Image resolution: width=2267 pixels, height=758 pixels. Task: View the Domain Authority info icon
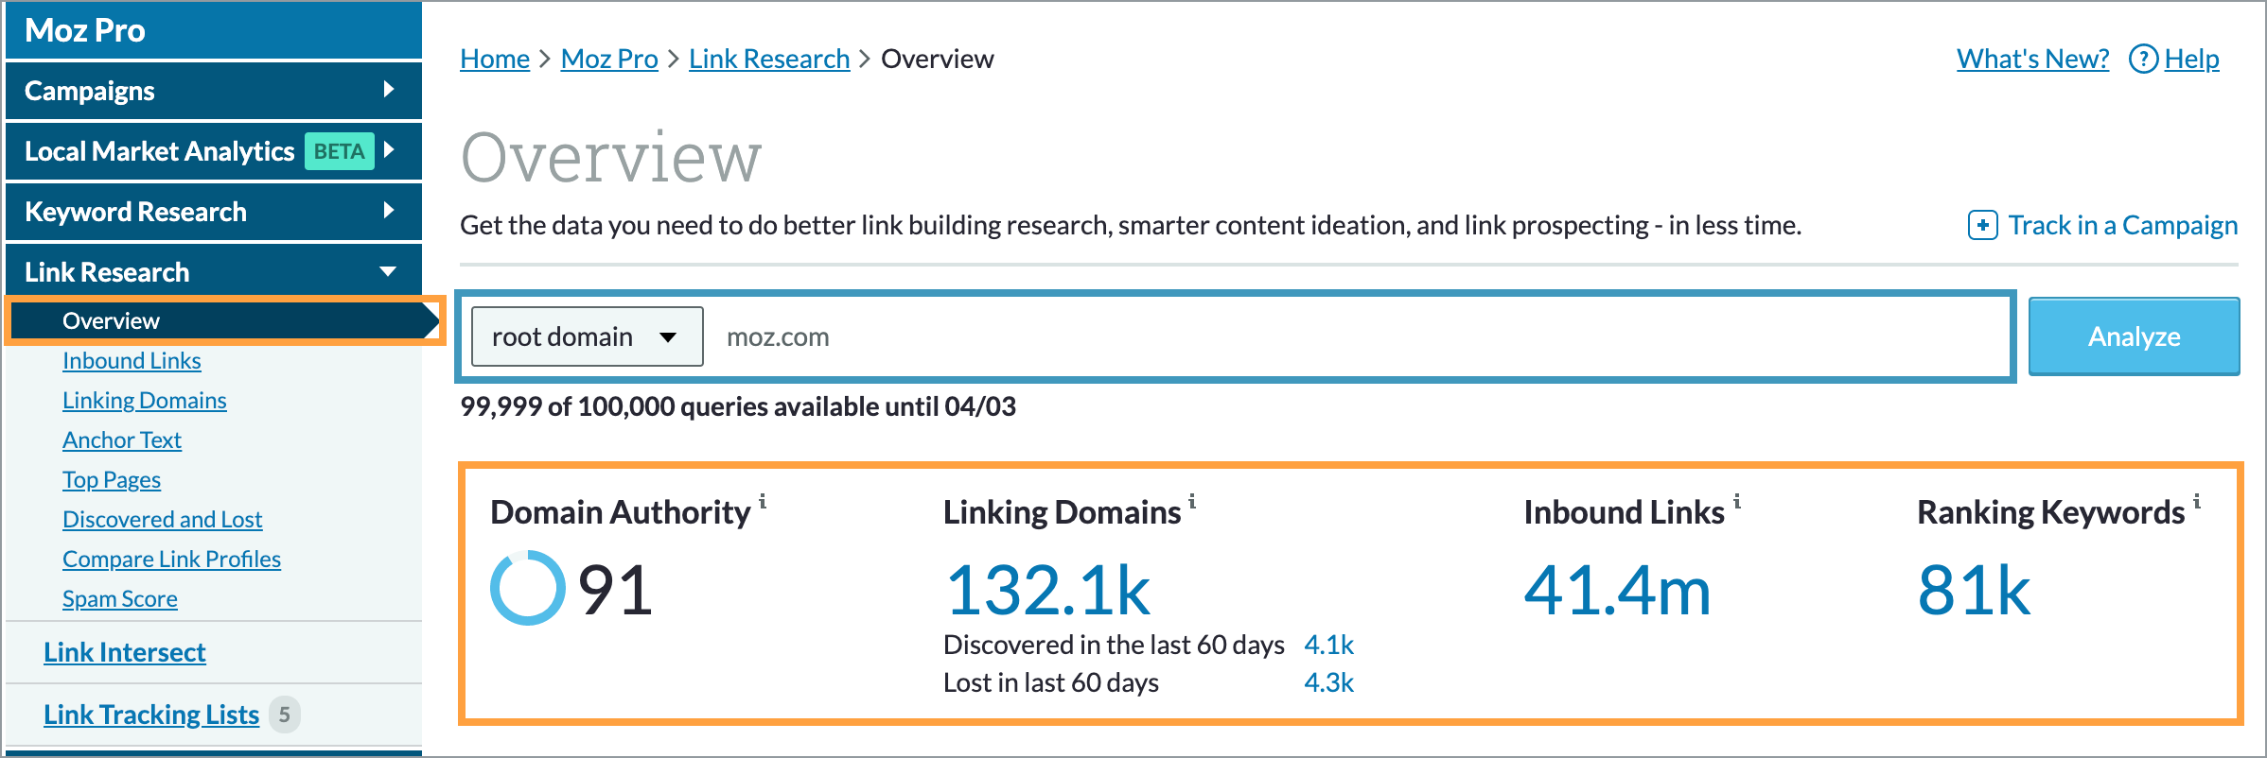(x=763, y=501)
